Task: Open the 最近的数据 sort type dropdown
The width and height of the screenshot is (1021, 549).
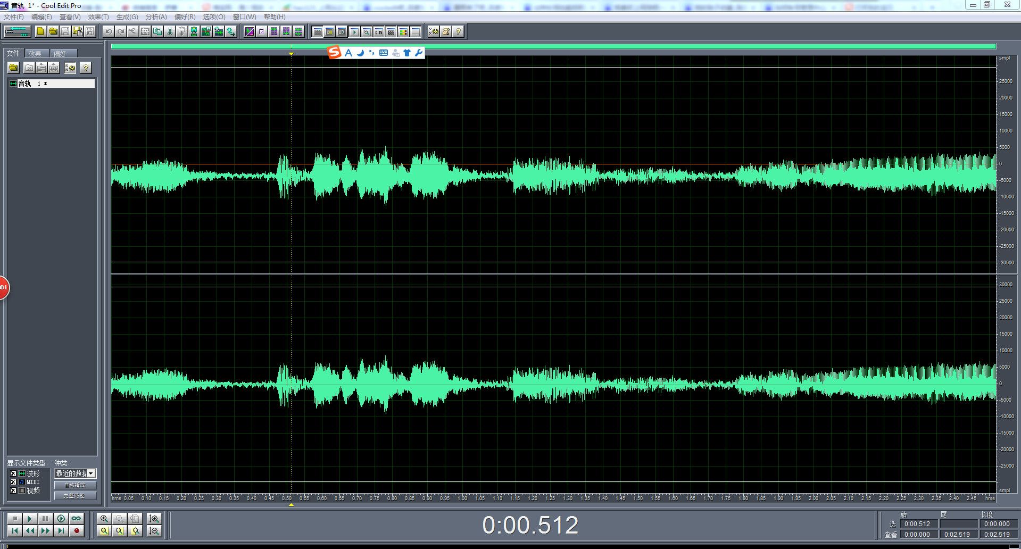Action: (x=75, y=473)
